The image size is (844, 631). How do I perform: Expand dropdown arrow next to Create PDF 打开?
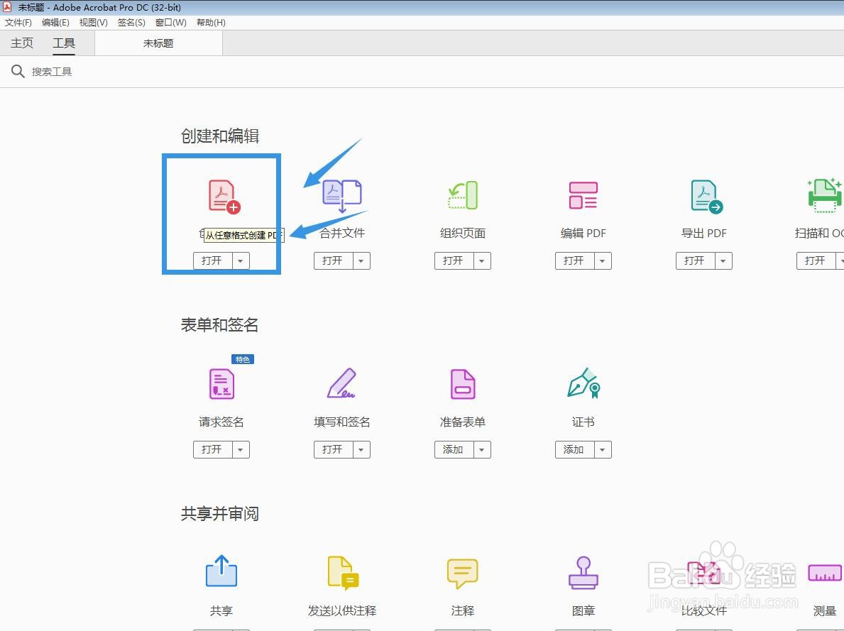[x=241, y=260]
